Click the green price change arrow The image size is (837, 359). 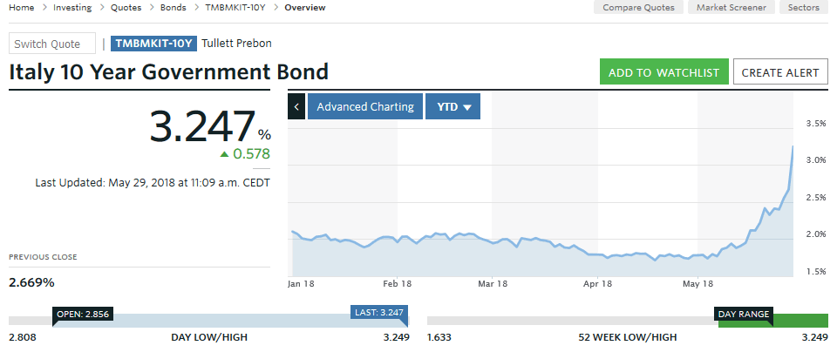click(x=224, y=154)
